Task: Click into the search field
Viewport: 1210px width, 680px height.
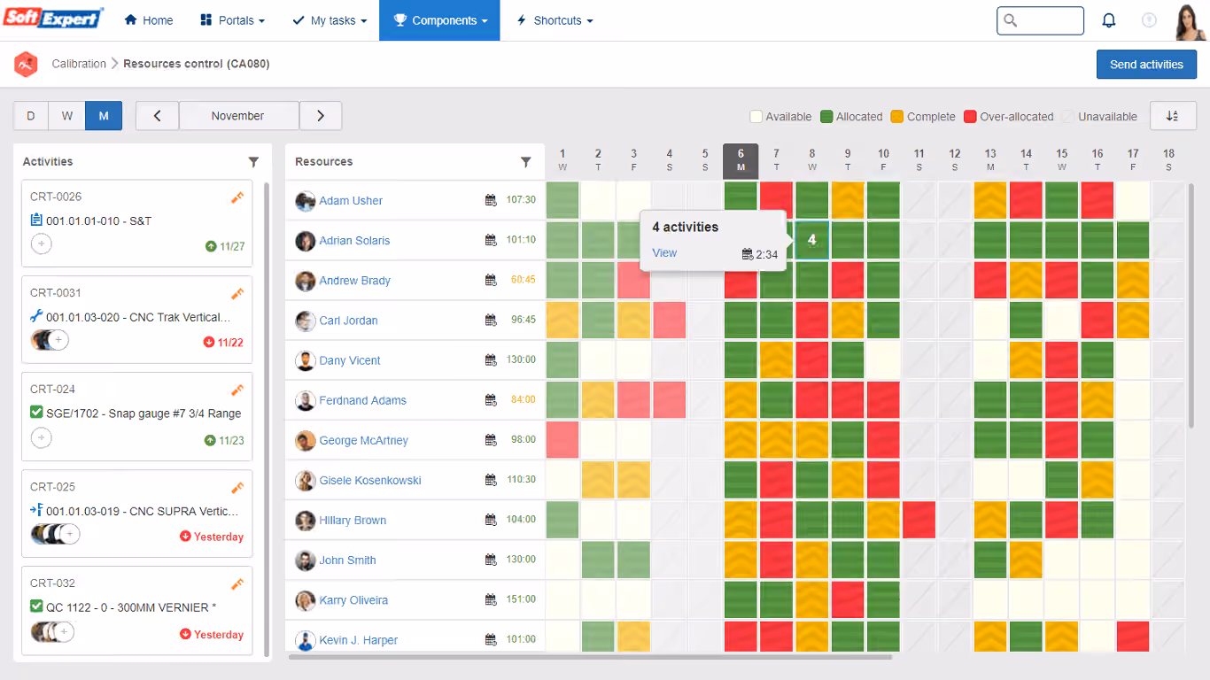Action: coord(1040,20)
